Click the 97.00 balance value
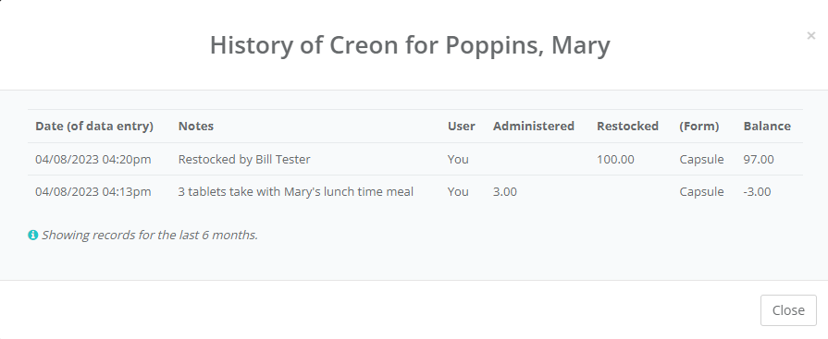828x339 pixels. click(759, 159)
